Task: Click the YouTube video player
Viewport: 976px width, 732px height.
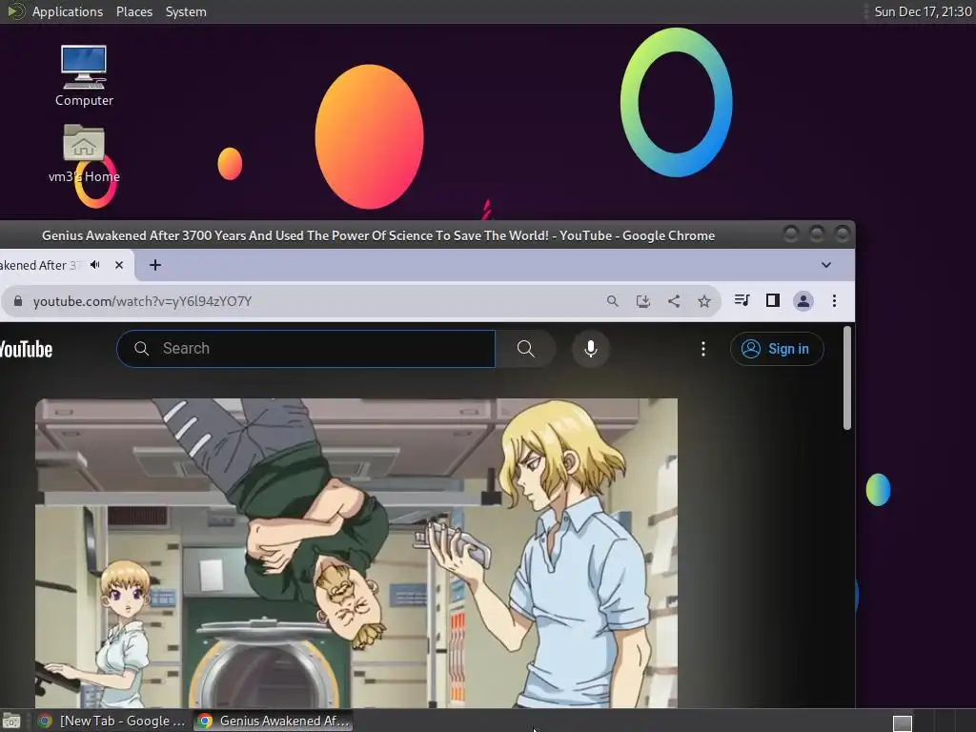Action: pos(356,553)
